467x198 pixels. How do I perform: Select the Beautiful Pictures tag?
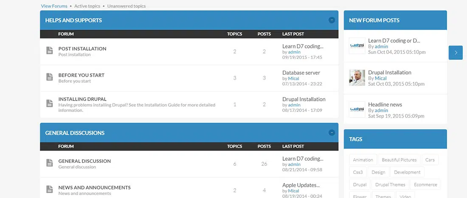399,160
